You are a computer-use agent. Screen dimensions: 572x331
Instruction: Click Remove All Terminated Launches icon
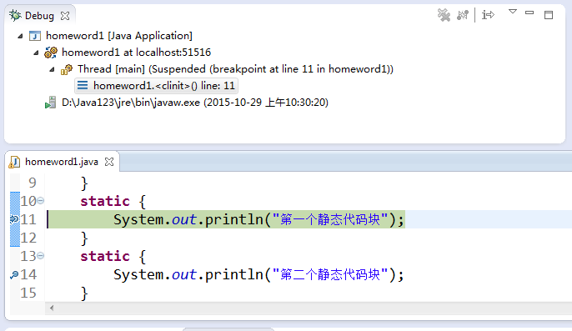point(444,15)
